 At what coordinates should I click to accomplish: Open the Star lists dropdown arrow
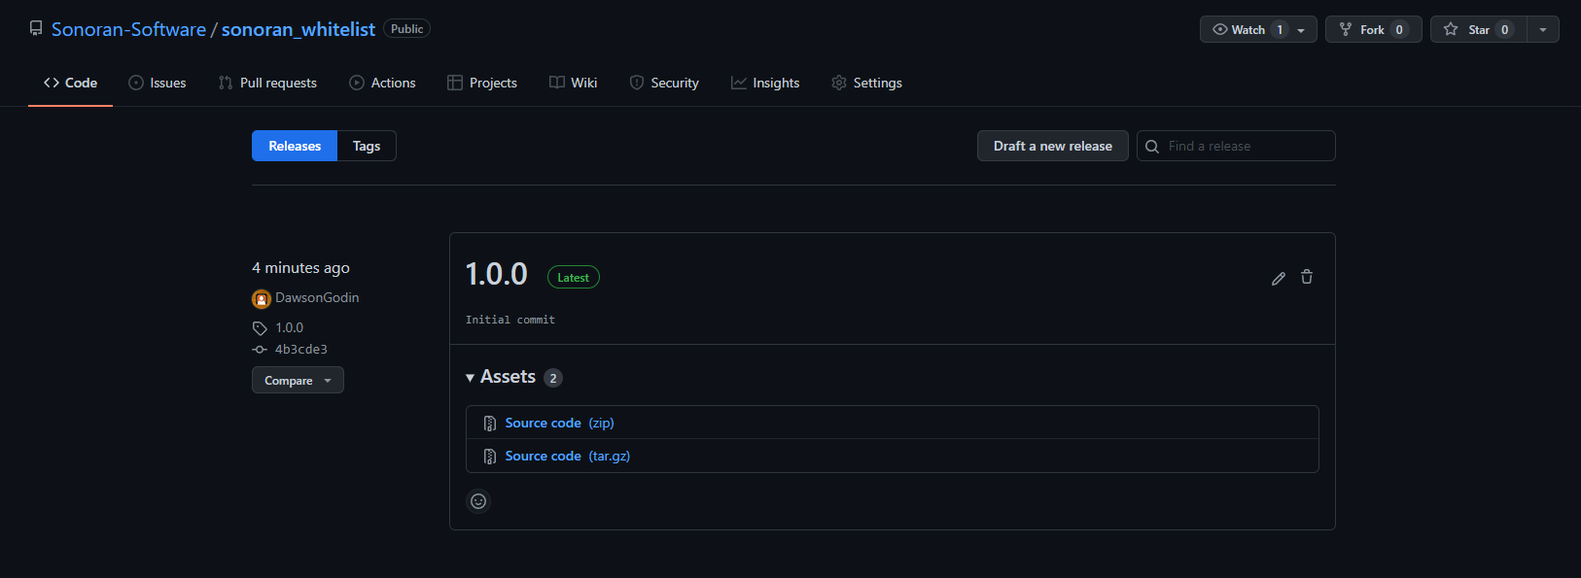point(1543,29)
